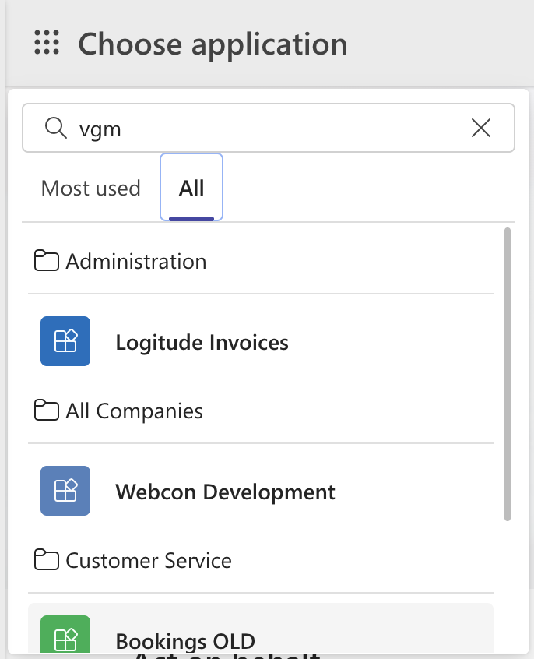The image size is (534, 659).
Task: Select the All tab
Action: [191, 188]
